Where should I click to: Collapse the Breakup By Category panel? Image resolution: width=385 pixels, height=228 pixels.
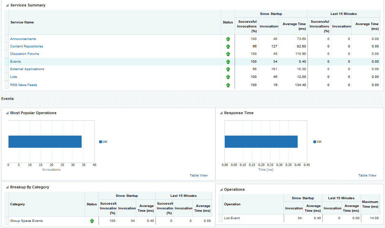[7, 187]
